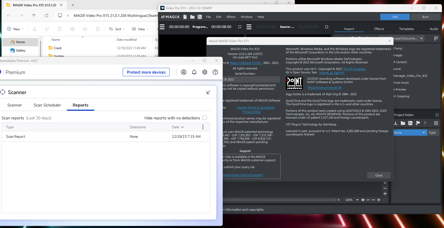Click Protect more devices button
The image size is (444, 228).
(x=146, y=72)
